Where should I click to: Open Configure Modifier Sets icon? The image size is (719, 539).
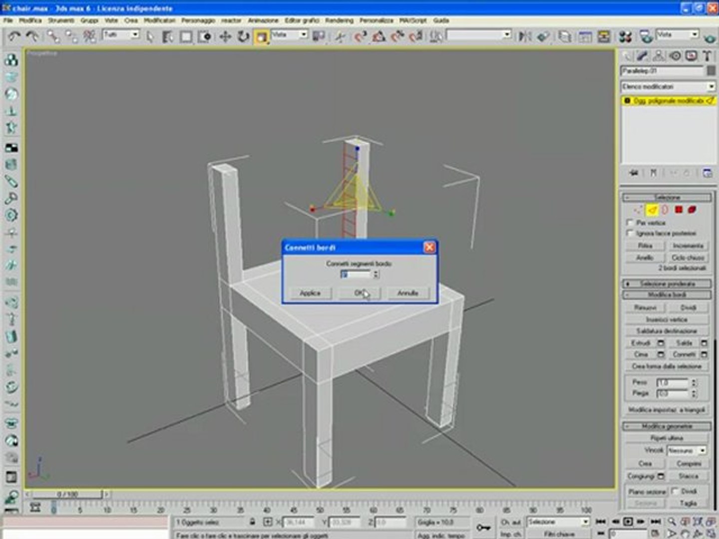click(708, 173)
